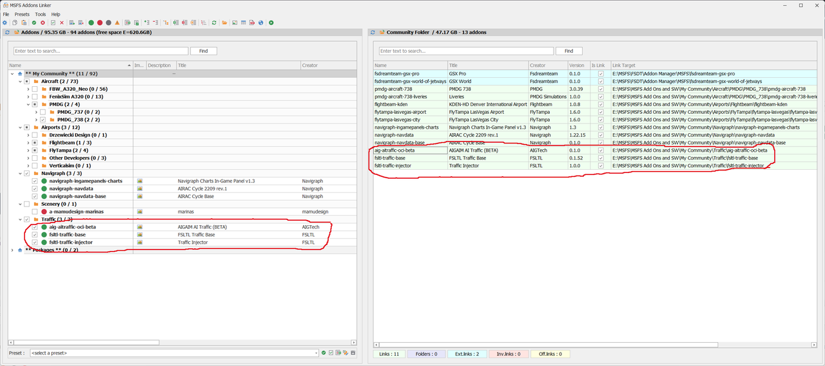
Task: Select pmdg-aircraft-738-liveries in Community Folder
Action: point(596,96)
